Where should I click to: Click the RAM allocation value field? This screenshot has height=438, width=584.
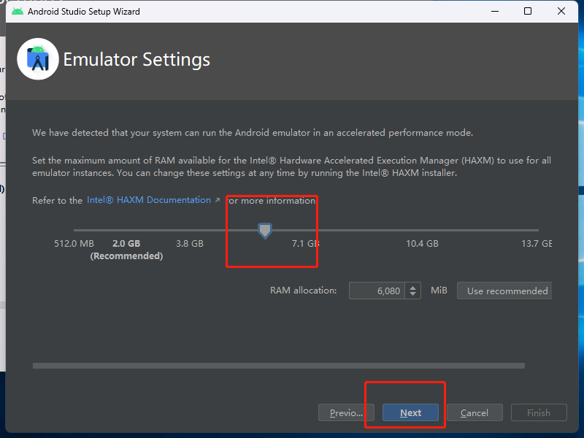377,291
